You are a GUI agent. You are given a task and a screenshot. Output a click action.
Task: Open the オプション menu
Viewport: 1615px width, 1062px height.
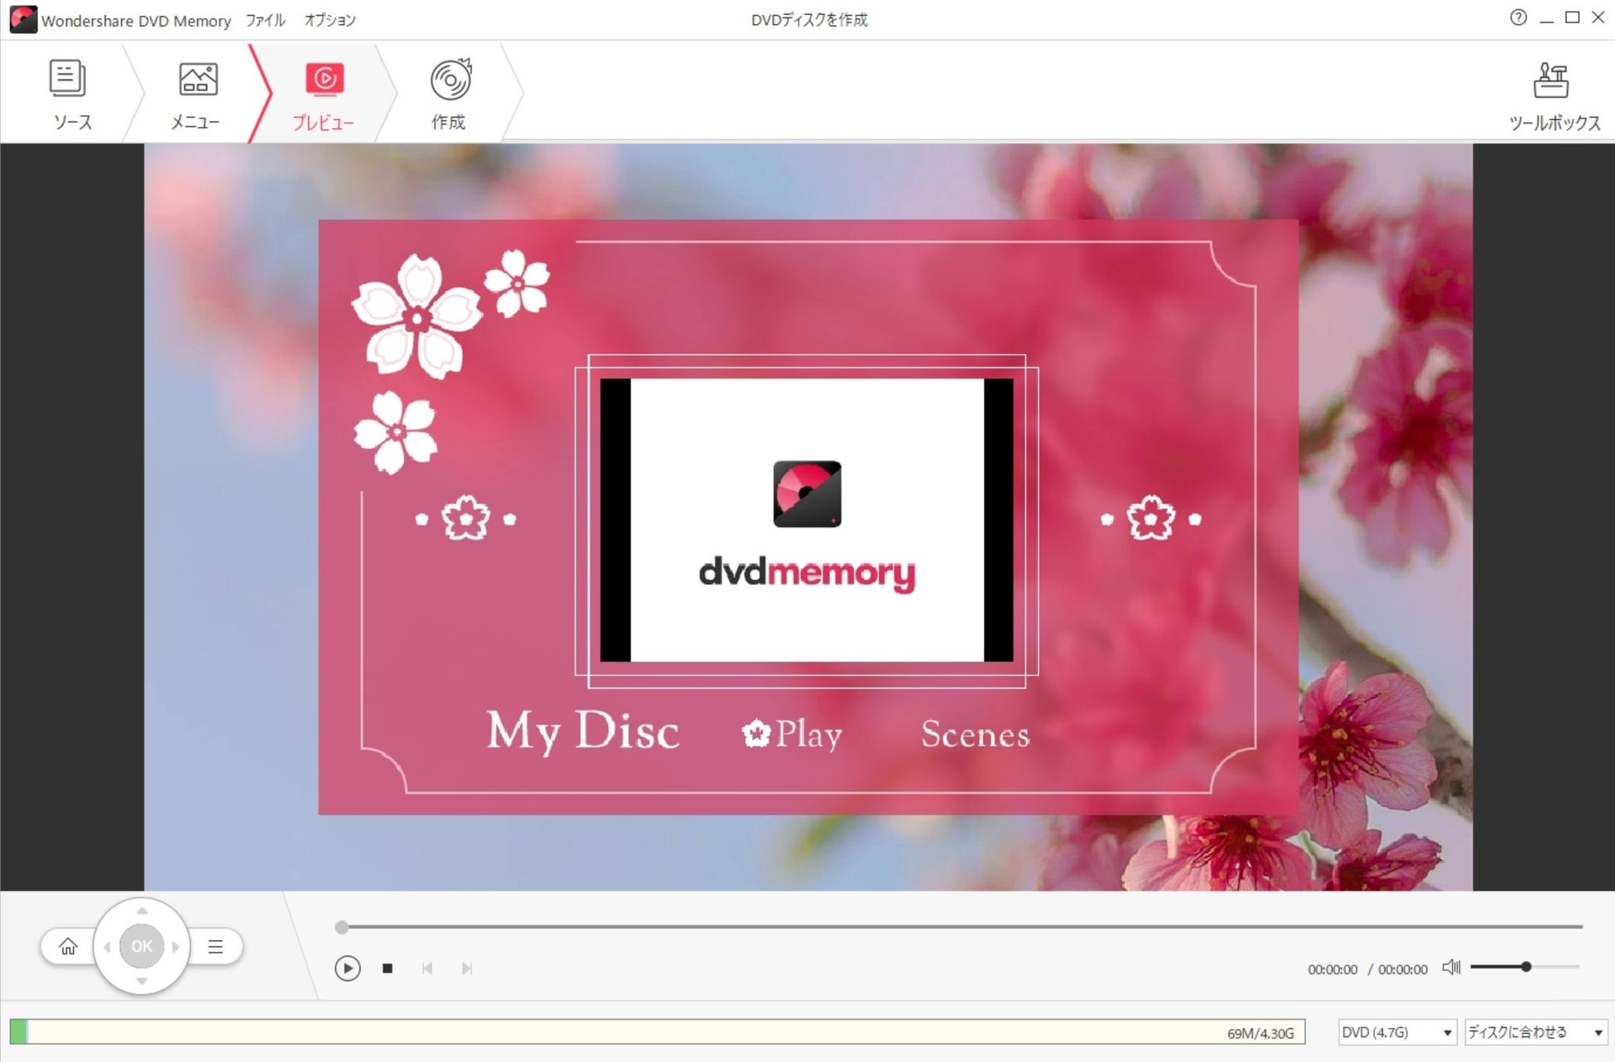click(x=330, y=20)
